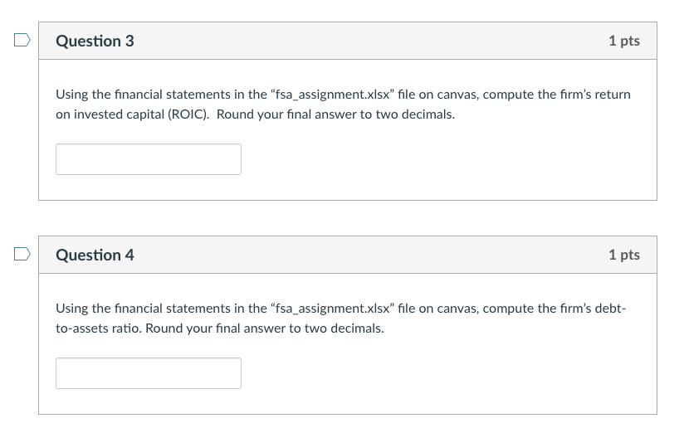Image resolution: width=689 pixels, height=433 pixels.
Task: Click the Question 4 answer input box
Action: coord(149,373)
